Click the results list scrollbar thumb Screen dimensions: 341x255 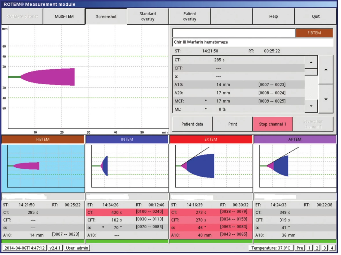(311, 72)
